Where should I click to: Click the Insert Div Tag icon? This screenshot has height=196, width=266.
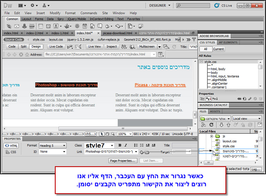(x=48, y=26)
